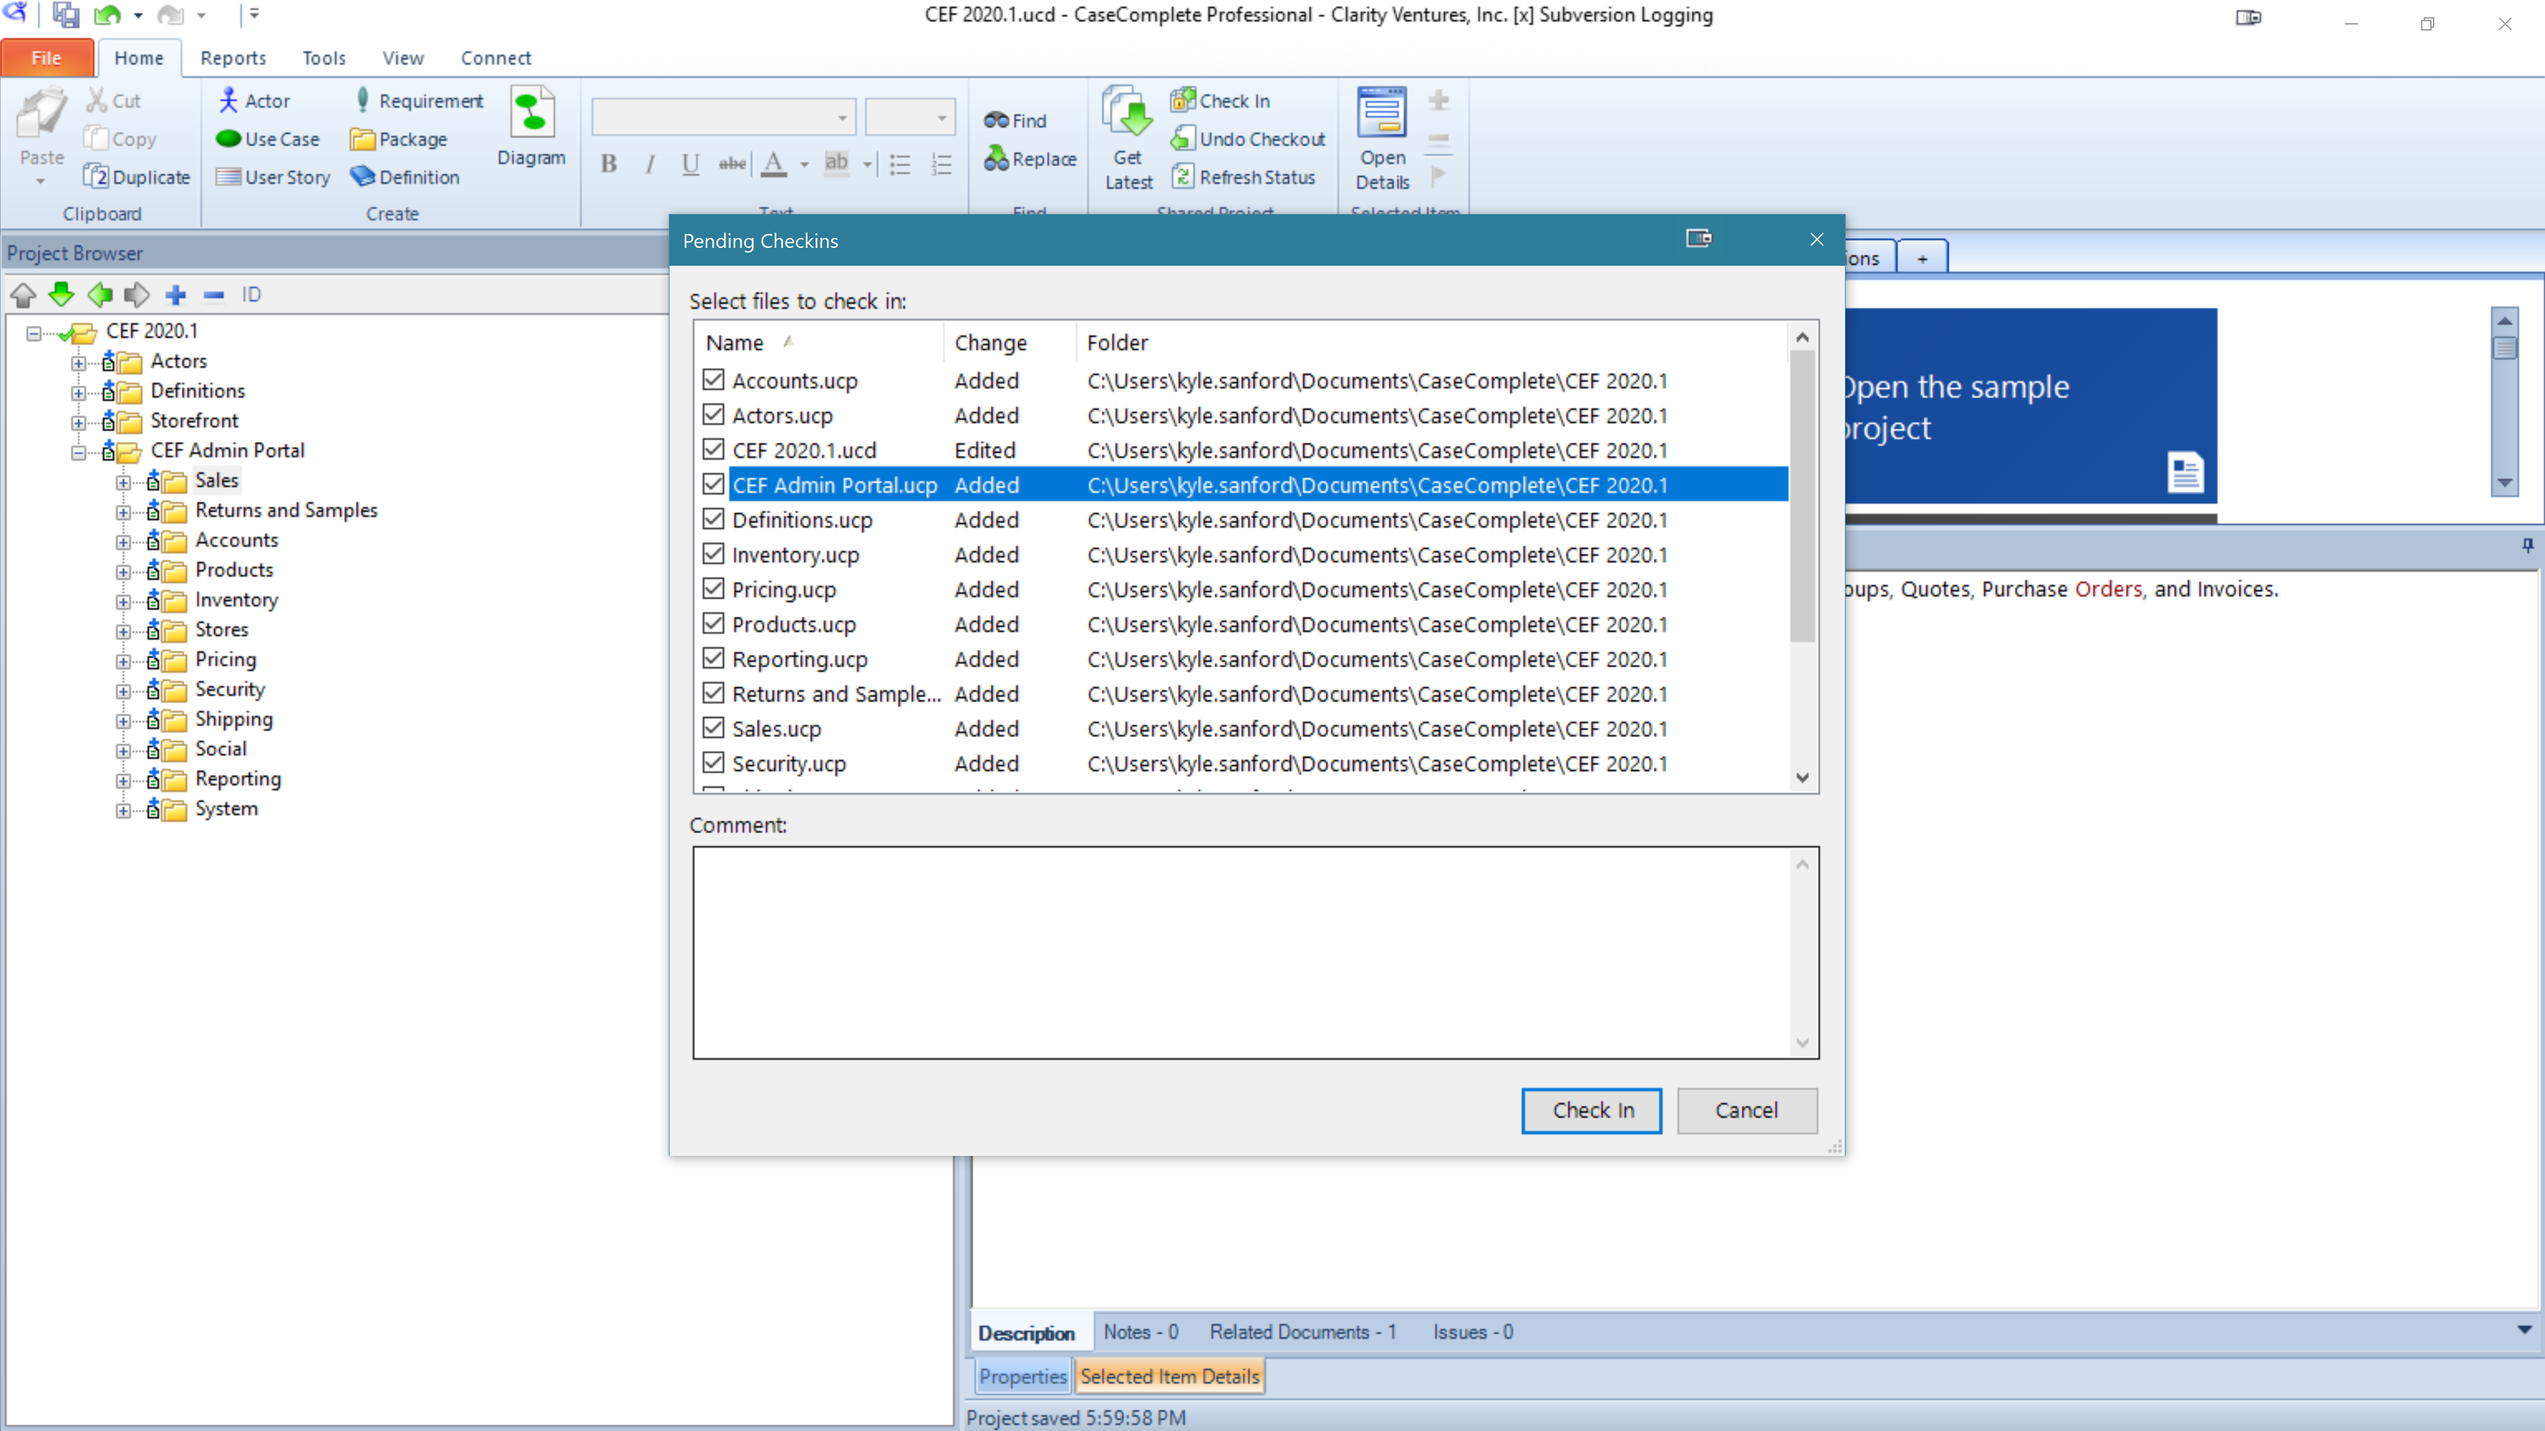Click the Duplicate clipboard icon
Screen dimensions: 2545x1431
(96, 177)
